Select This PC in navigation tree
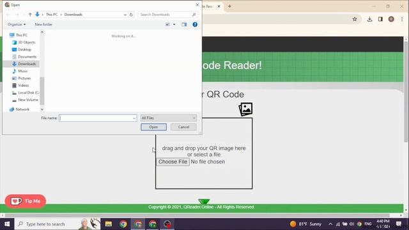409x230 pixels. (21, 35)
